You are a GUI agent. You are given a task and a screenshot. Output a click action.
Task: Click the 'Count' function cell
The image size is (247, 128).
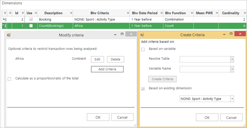(x=178, y=26)
